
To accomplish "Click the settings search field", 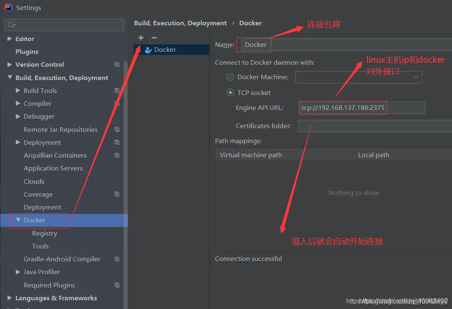I will point(64,25).
